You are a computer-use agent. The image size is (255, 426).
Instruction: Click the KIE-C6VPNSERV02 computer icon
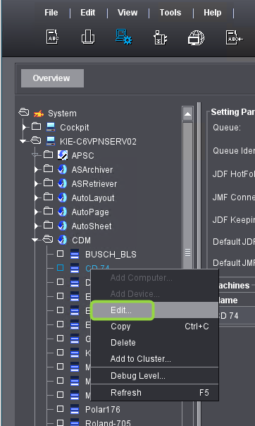(51, 141)
